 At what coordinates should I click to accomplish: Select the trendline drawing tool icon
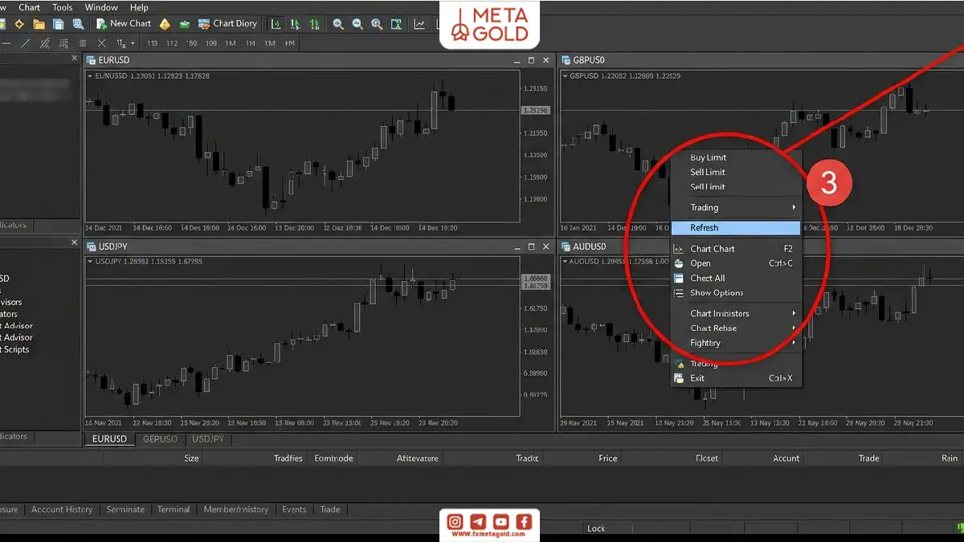[x=25, y=43]
